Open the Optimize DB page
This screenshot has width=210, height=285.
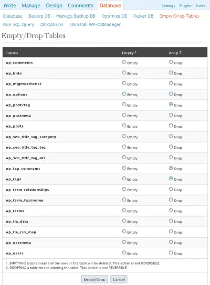pyautogui.click(x=114, y=16)
